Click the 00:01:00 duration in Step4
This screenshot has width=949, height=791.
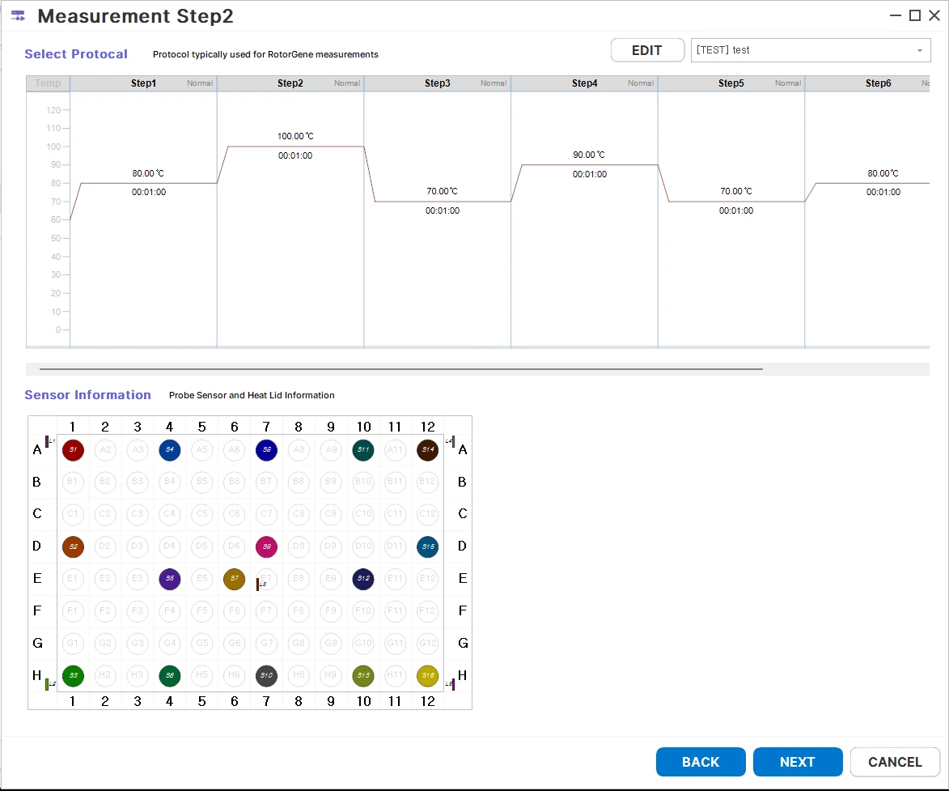pos(590,174)
